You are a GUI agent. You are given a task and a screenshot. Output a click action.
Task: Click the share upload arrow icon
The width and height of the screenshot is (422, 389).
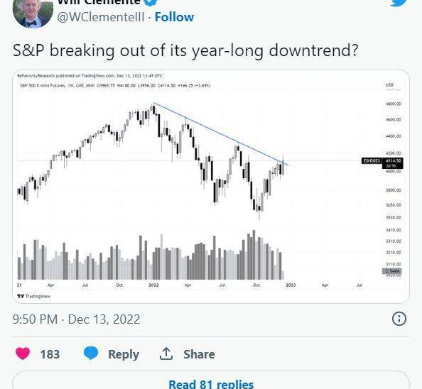(166, 354)
